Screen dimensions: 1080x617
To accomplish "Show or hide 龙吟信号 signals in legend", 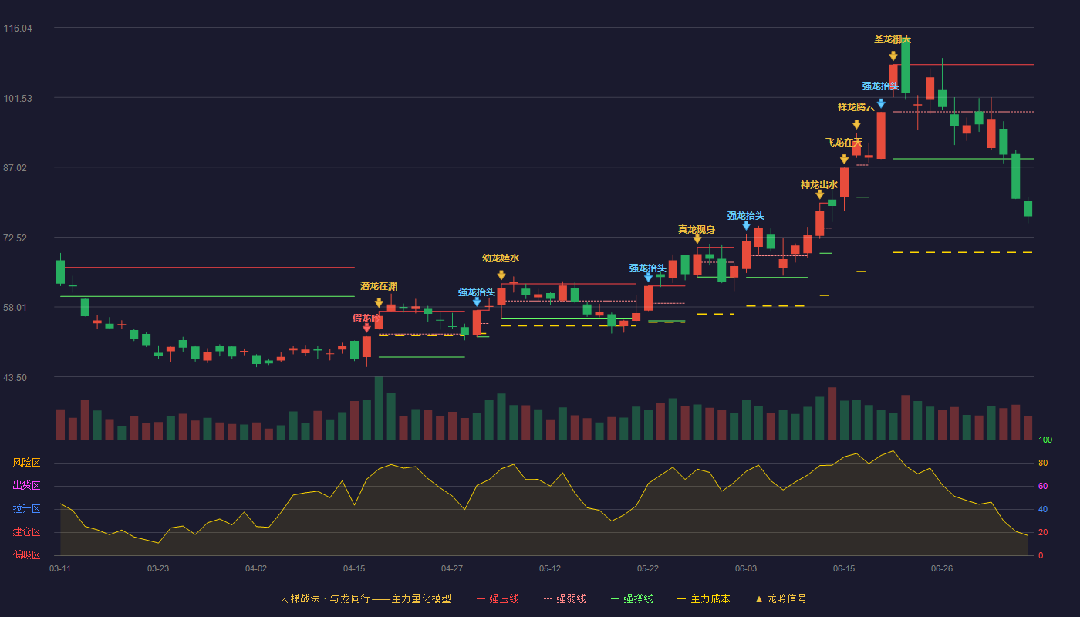I will 780,598.
